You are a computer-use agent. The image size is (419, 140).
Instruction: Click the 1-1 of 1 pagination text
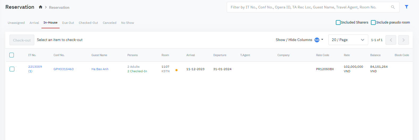(x=377, y=40)
